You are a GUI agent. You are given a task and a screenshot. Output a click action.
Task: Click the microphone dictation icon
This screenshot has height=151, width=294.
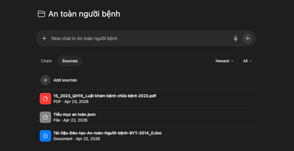point(236,38)
